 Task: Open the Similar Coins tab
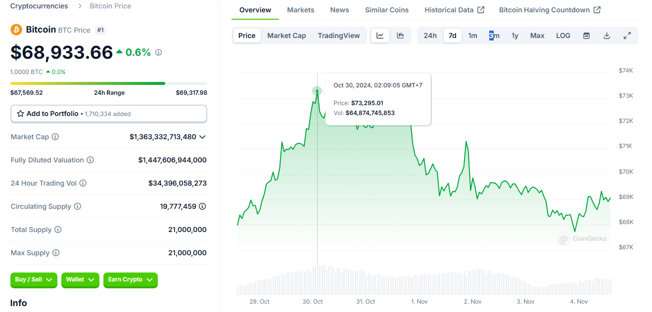[387, 10]
